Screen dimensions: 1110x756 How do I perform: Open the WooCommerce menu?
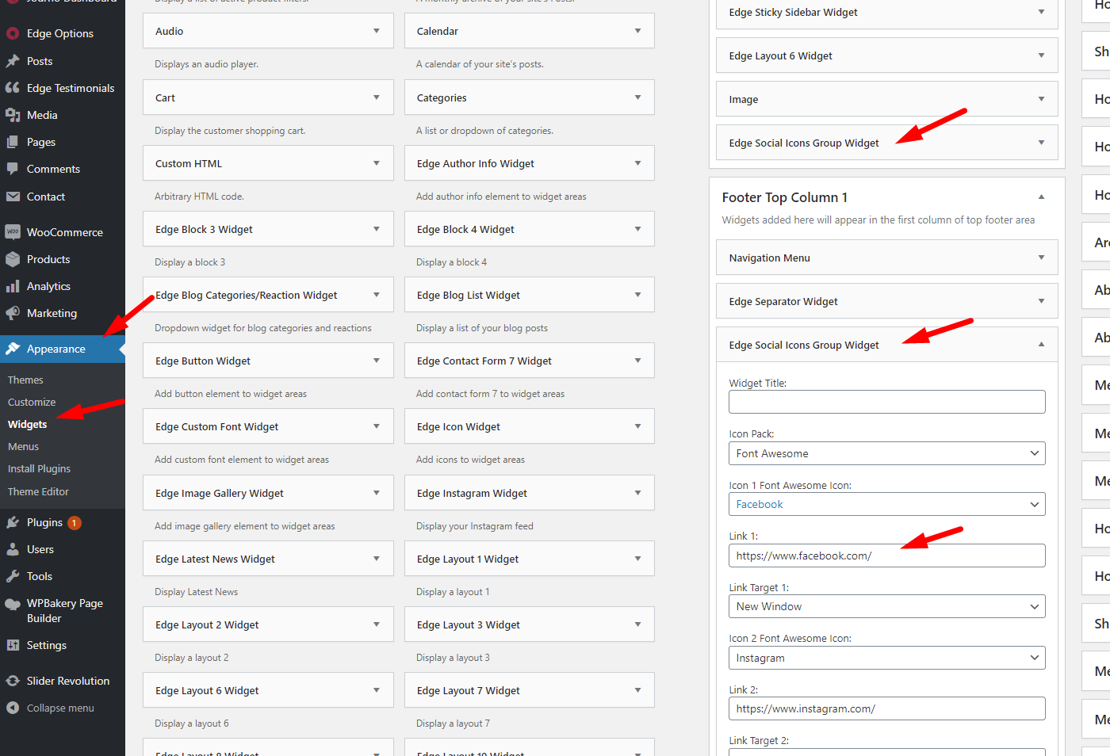tap(64, 232)
